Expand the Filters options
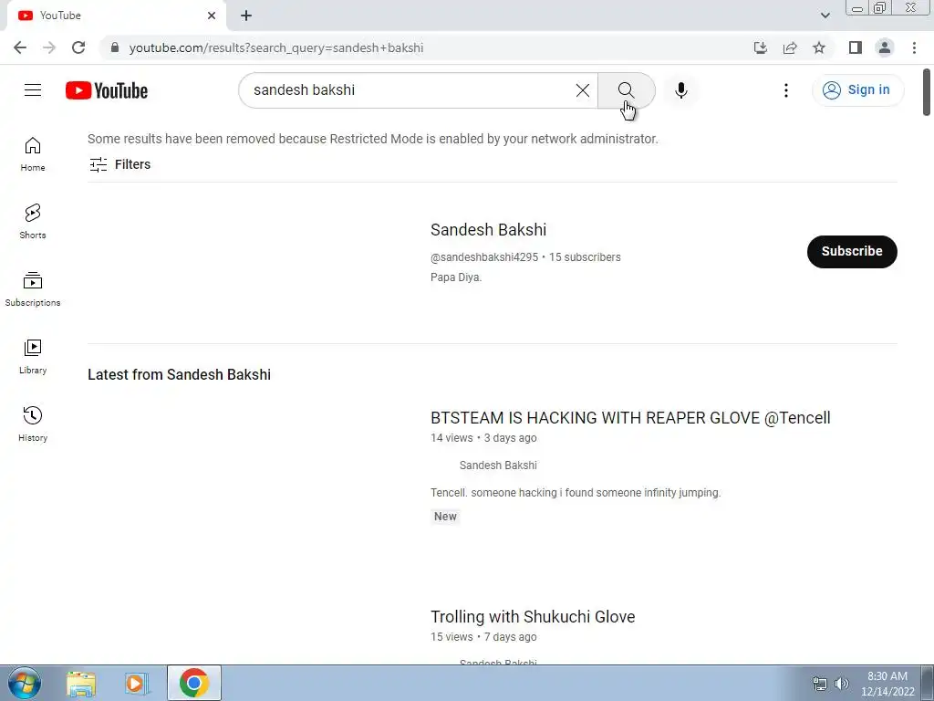The width and height of the screenshot is (934, 701). click(x=119, y=164)
